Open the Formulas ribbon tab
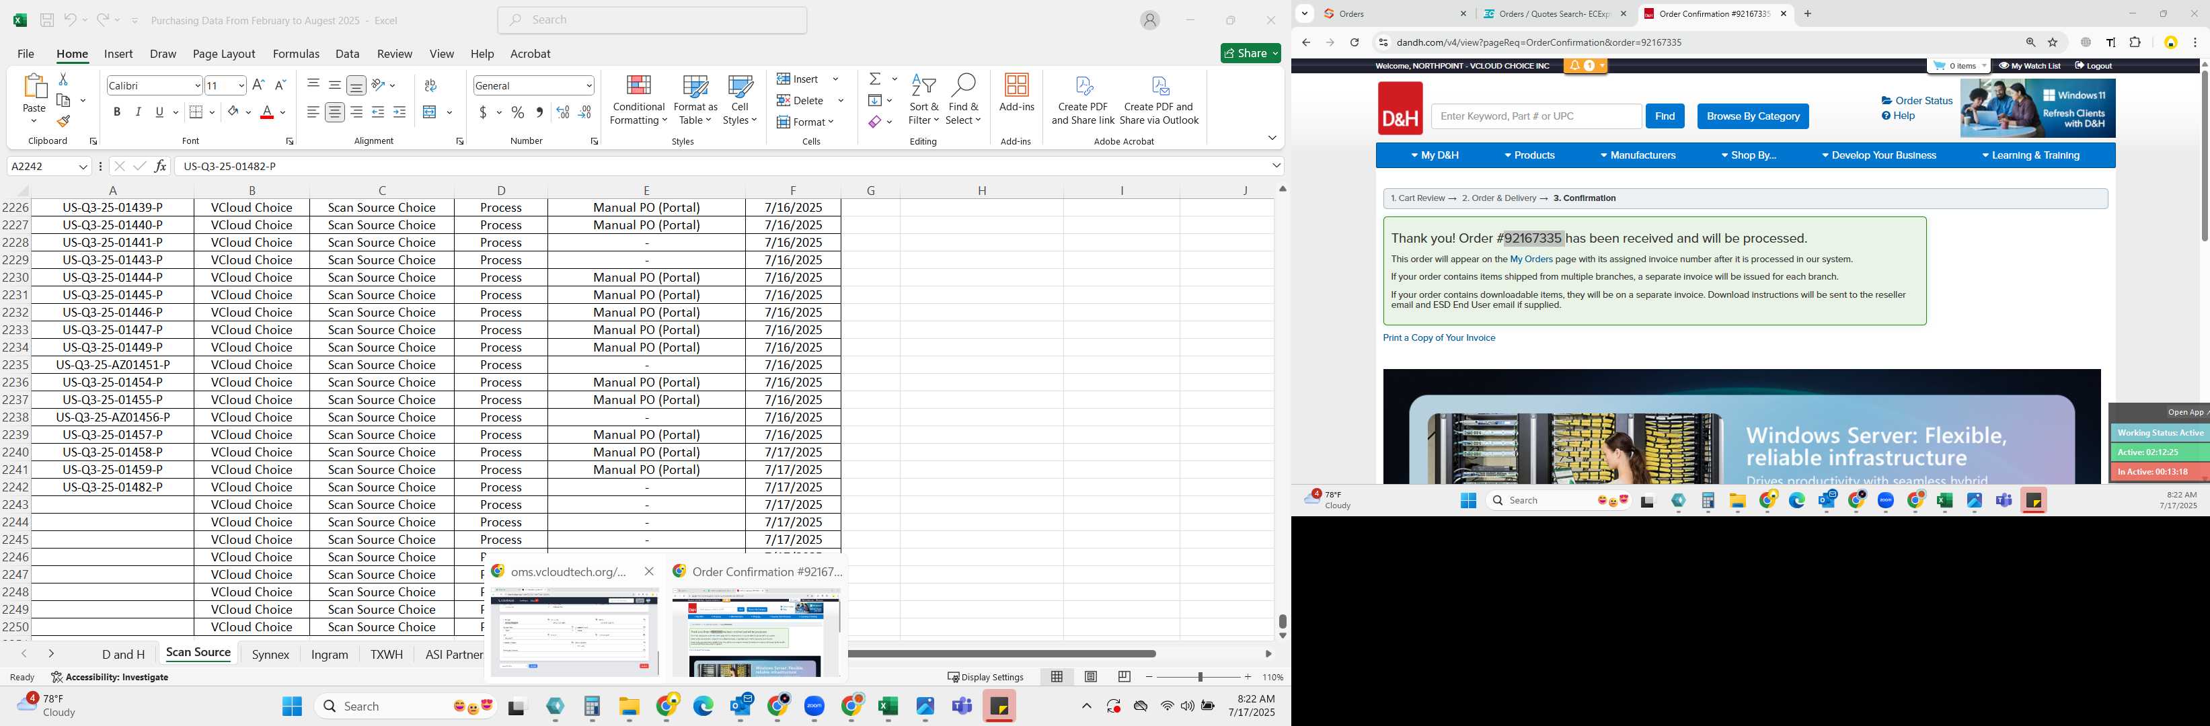 (x=296, y=53)
